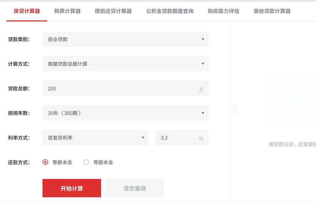Click the 贷款总额: label
The width and height of the screenshot is (316, 202).
pos(19,88)
